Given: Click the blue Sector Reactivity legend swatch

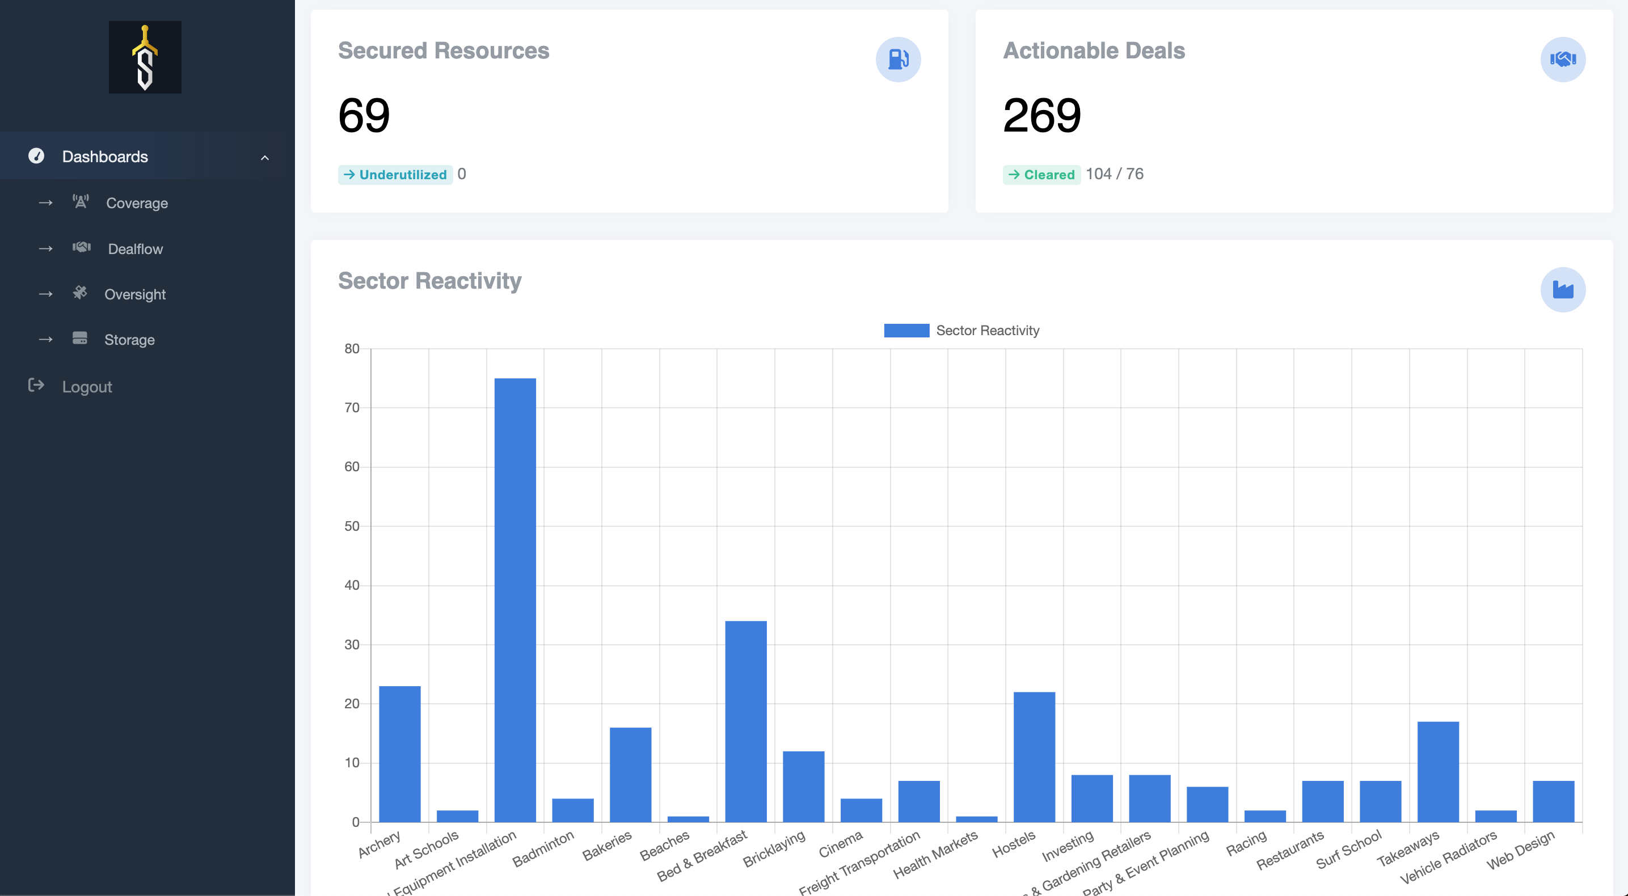Looking at the screenshot, I should (906, 331).
